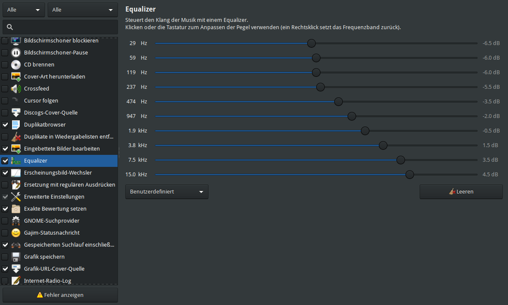Click the Ersetzung mit regulären Ausdrücken icon
This screenshot has width=508, height=305.
coord(16,184)
